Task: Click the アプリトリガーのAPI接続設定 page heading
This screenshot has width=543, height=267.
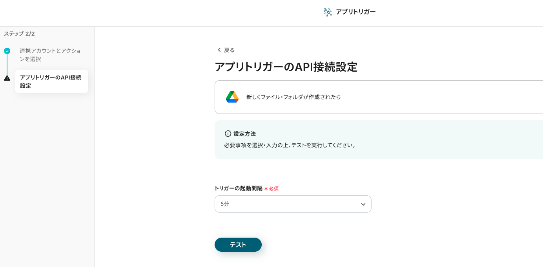Action: 286,67
